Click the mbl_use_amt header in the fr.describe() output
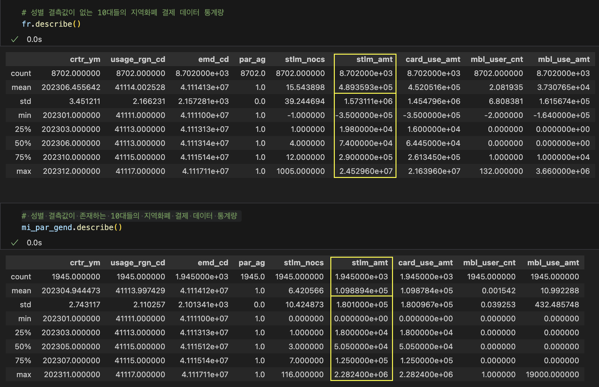 click(x=564, y=59)
